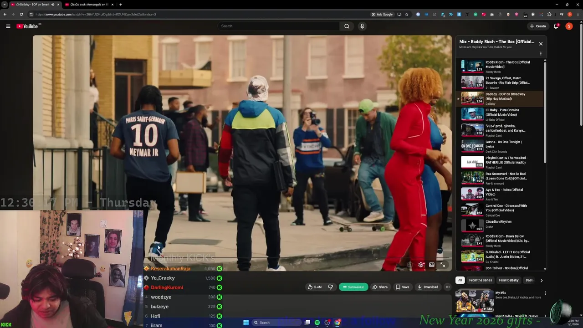
Task: Select the From DaBaby chip
Action: click(509, 280)
